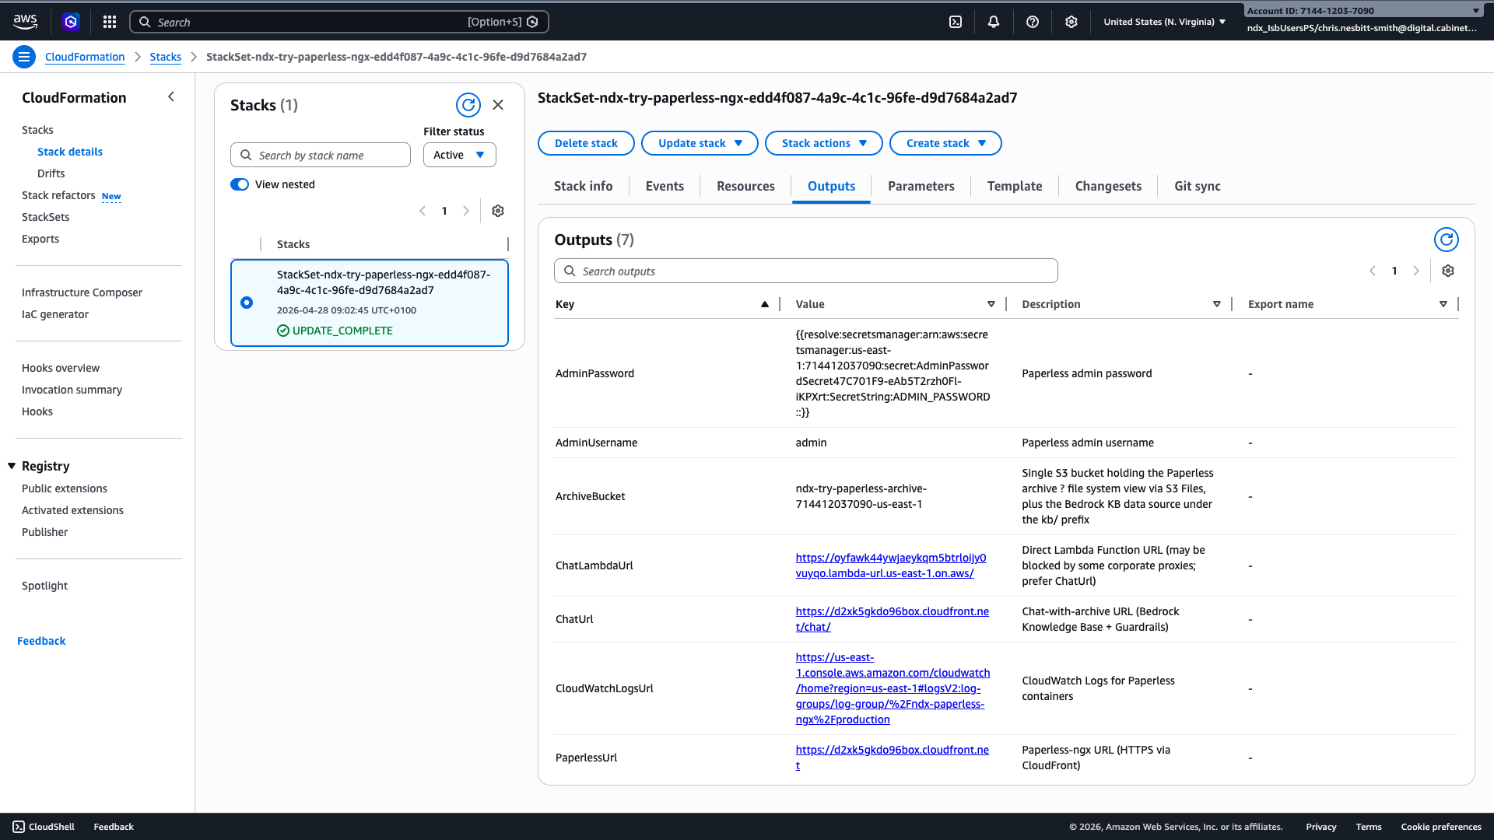Screen dimensions: 1494x840
Task: Click the Search by stack name field
Action: [321, 155]
